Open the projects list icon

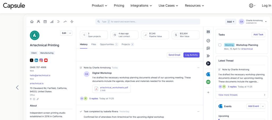click(x=58, y=22)
